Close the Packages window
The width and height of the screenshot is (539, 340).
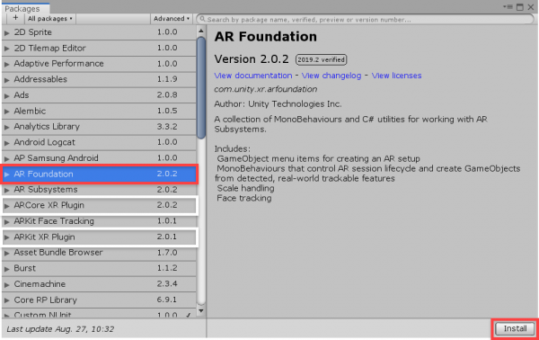tap(531, 7)
